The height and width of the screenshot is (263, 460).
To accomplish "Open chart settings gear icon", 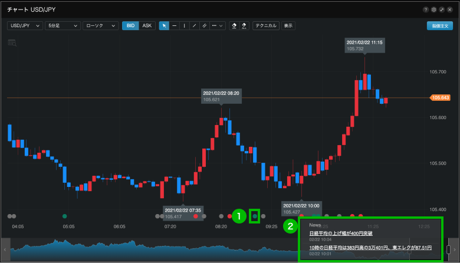I will 434,10.
